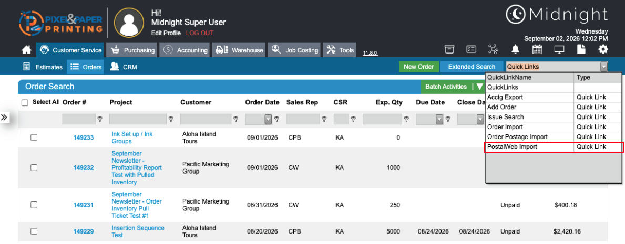Click the filter icon beside Project field
Viewport: 625px width, 244px height.
pyautogui.click(x=171, y=119)
